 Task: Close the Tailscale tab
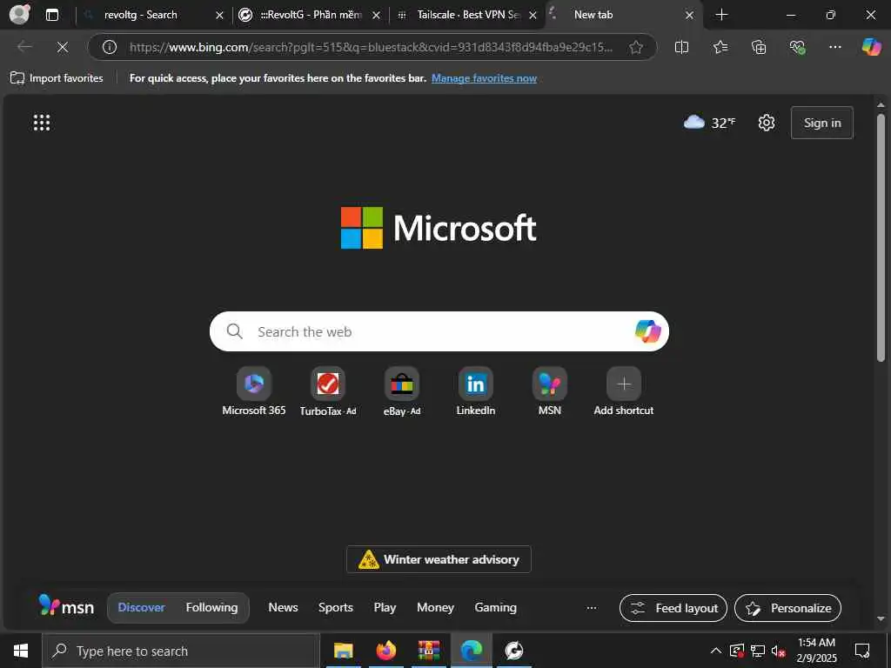[533, 16]
